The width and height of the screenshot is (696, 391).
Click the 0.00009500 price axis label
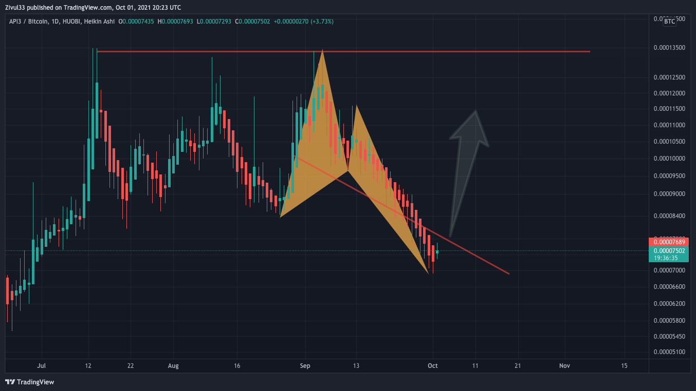click(x=669, y=175)
